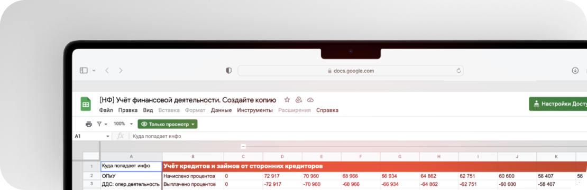Star the document with the star icon
The image size is (587, 190).
pyautogui.click(x=287, y=100)
